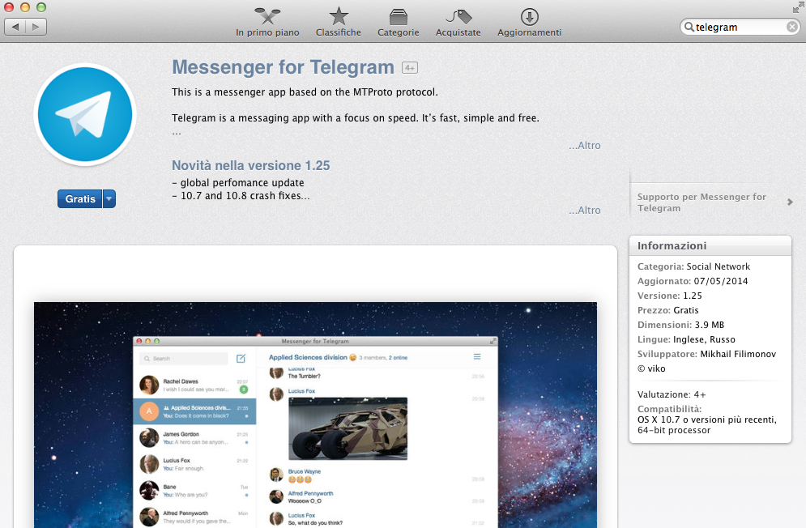
Task: Open the Acquistate purchases tab
Action: [x=458, y=23]
